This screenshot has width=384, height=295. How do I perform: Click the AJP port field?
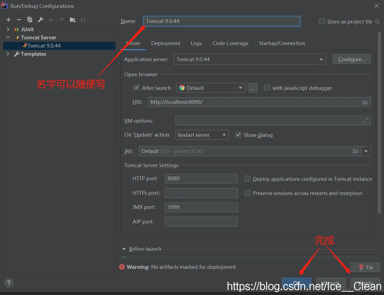coord(201,222)
